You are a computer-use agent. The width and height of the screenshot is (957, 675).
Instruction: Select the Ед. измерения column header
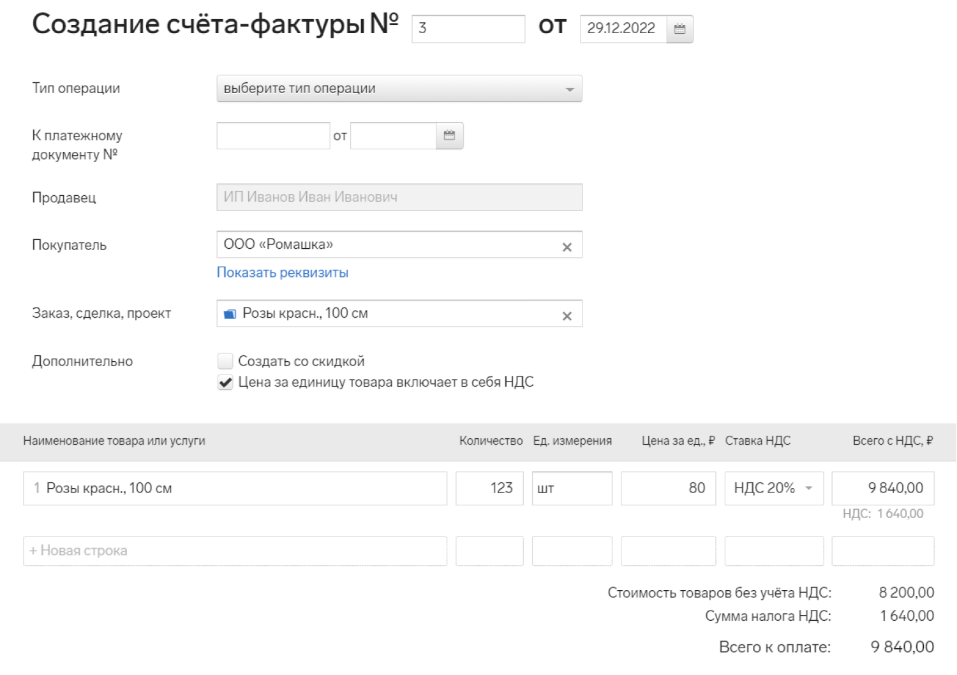point(572,441)
